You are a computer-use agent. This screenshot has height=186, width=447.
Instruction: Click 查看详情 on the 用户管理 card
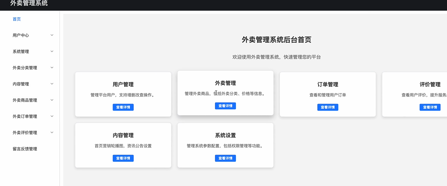pos(123,107)
